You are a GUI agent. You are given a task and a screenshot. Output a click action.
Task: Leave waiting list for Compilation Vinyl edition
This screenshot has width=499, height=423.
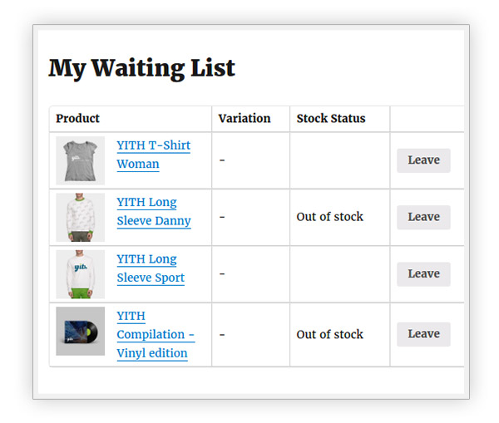point(423,334)
